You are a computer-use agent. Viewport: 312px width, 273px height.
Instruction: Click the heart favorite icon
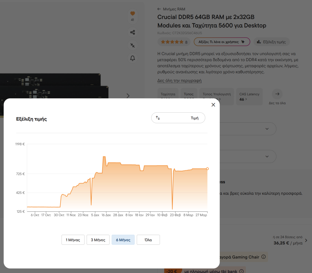(133, 14)
